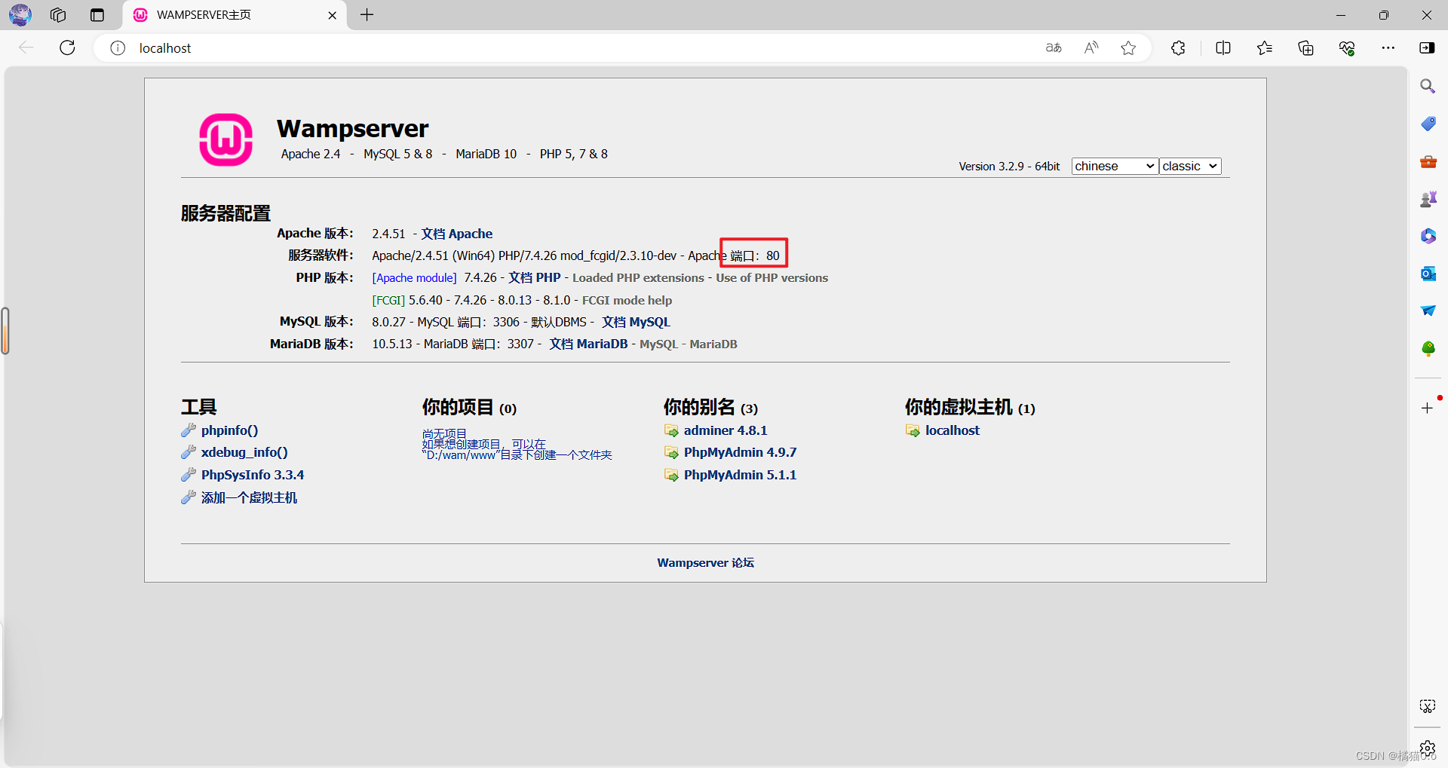The height and width of the screenshot is (768, 1448).
Task: Open Edge settings and more menu
Action: (x=1388, y=48)
